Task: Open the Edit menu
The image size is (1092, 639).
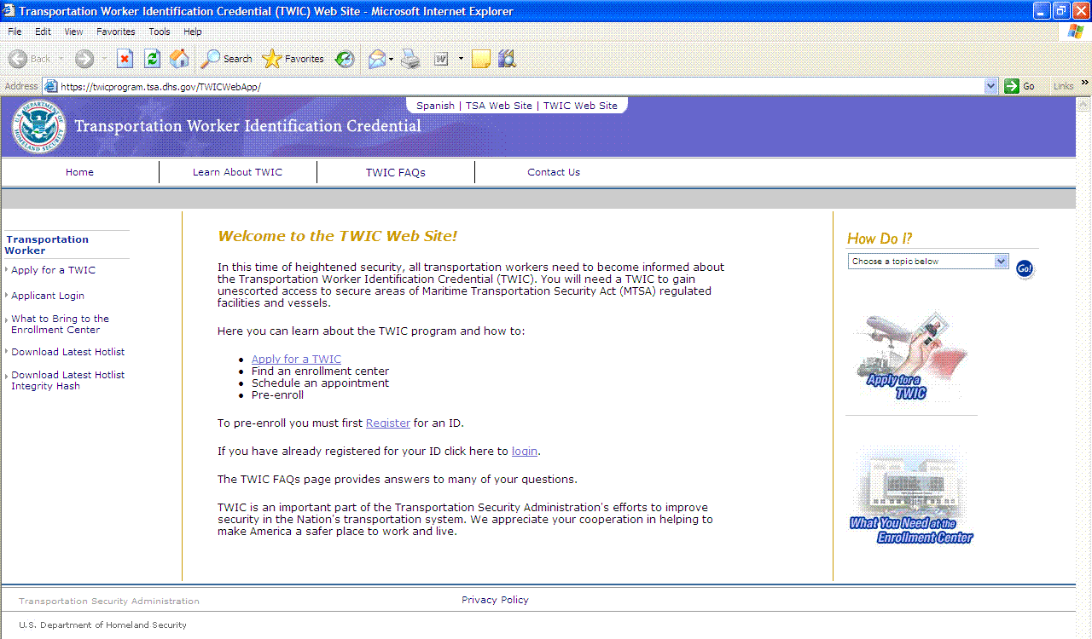Action: (43, 32)
